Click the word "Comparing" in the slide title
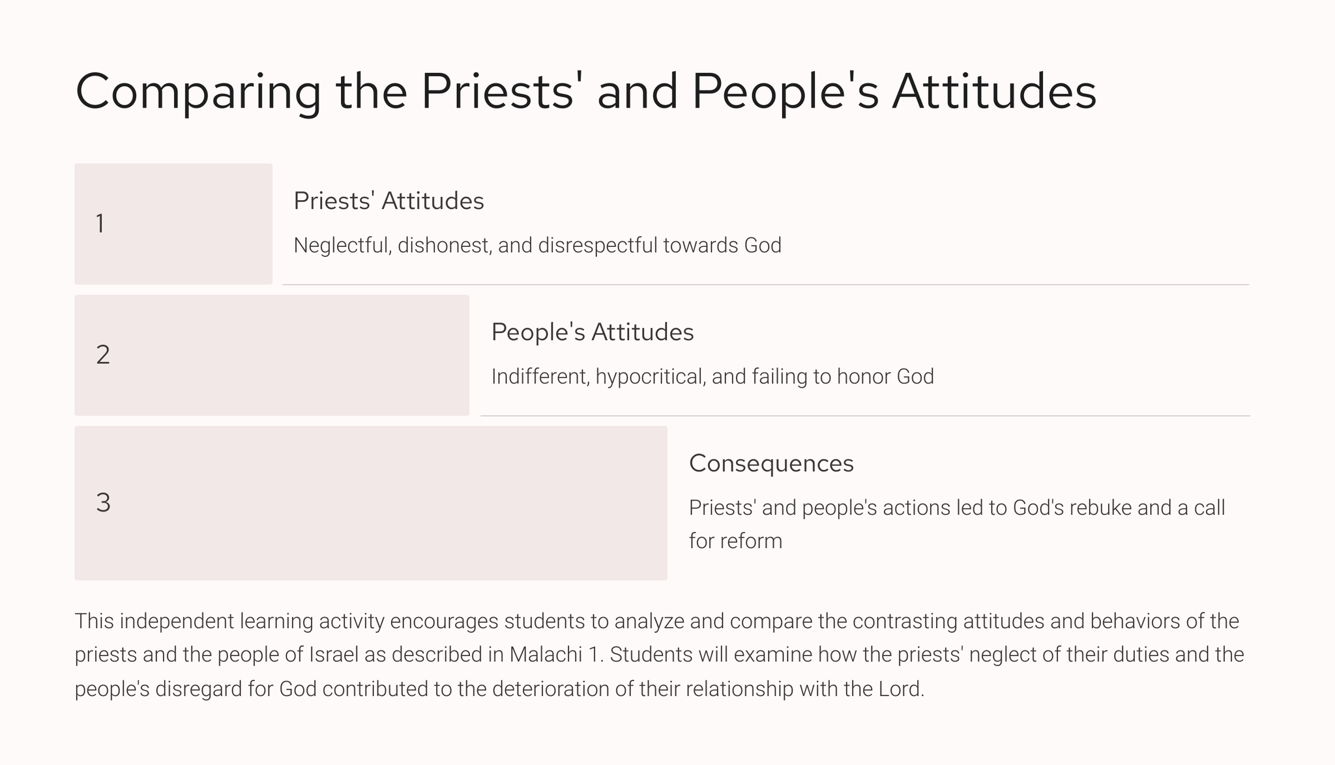This screenshot has height=765, width=1335. pyautogui.click(x=198, y=92)
